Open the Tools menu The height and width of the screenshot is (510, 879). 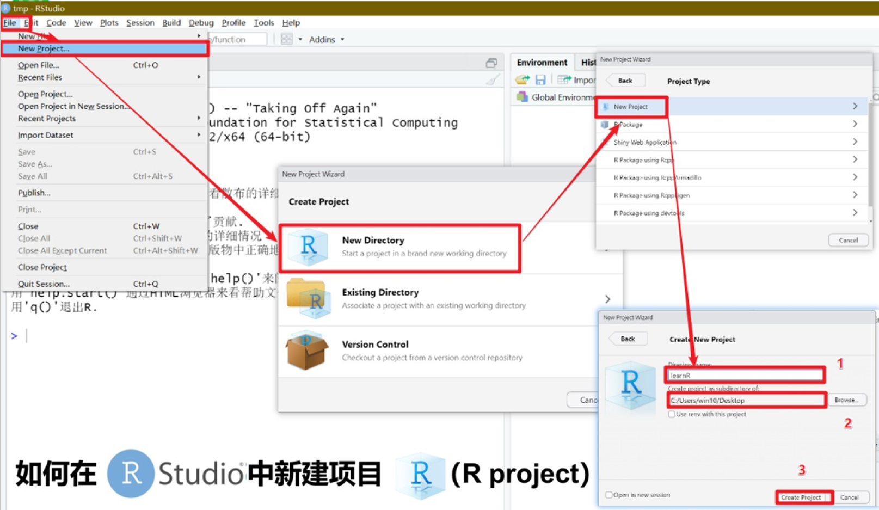[x=263, y=23]
